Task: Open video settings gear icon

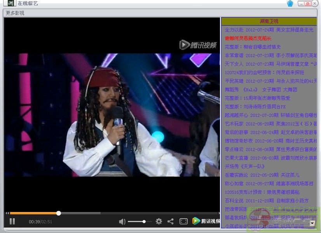Action: pyautogui.click(x=159, y=221)
